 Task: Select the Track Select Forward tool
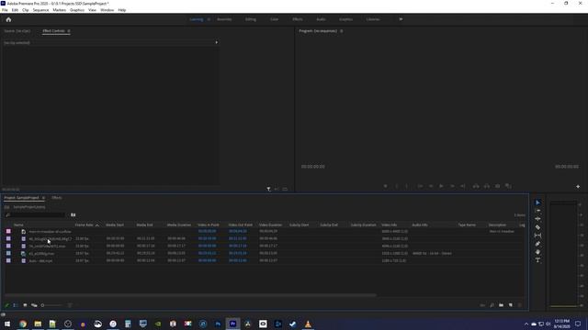537,211
